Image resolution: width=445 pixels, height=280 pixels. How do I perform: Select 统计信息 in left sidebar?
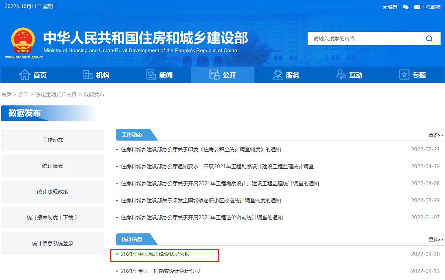tap(52, 166)
